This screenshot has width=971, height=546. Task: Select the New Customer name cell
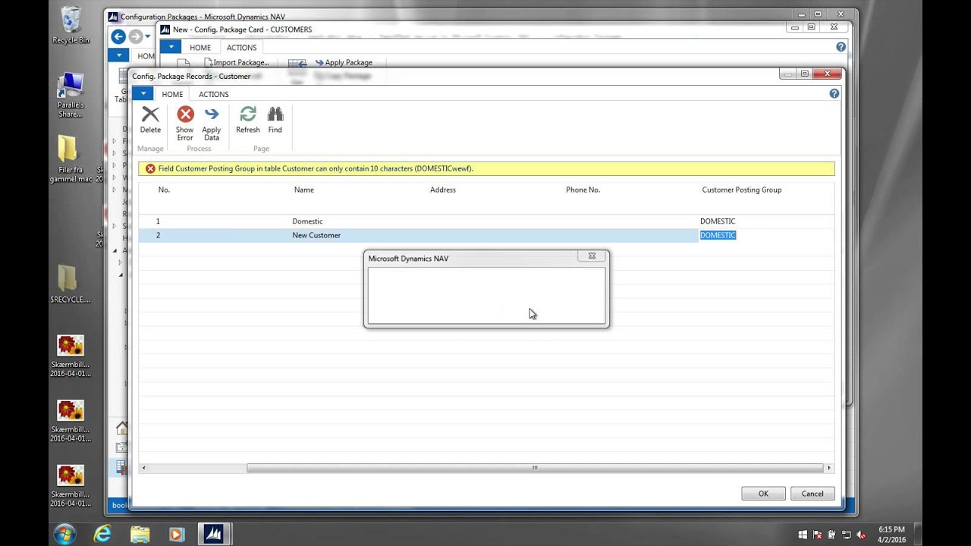(316, 235)
